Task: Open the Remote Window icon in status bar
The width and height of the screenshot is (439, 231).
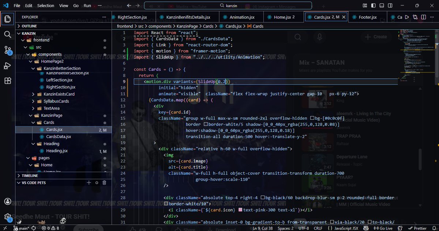Action: (x=6, y=228)
